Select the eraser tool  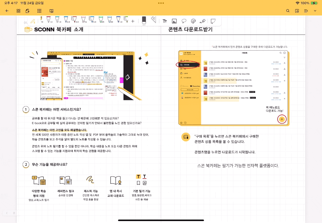144,21
